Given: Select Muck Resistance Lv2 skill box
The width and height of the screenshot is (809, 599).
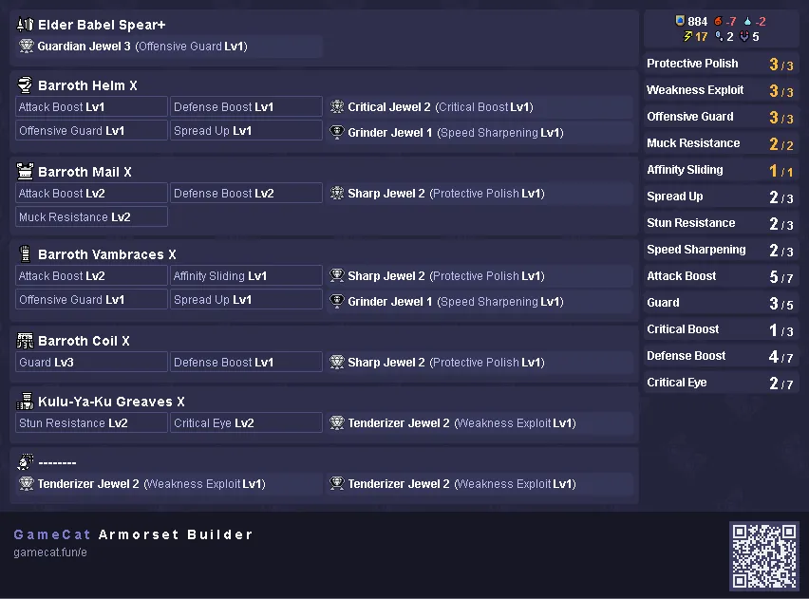Looking at the screenshot, I should pos(91,216).
